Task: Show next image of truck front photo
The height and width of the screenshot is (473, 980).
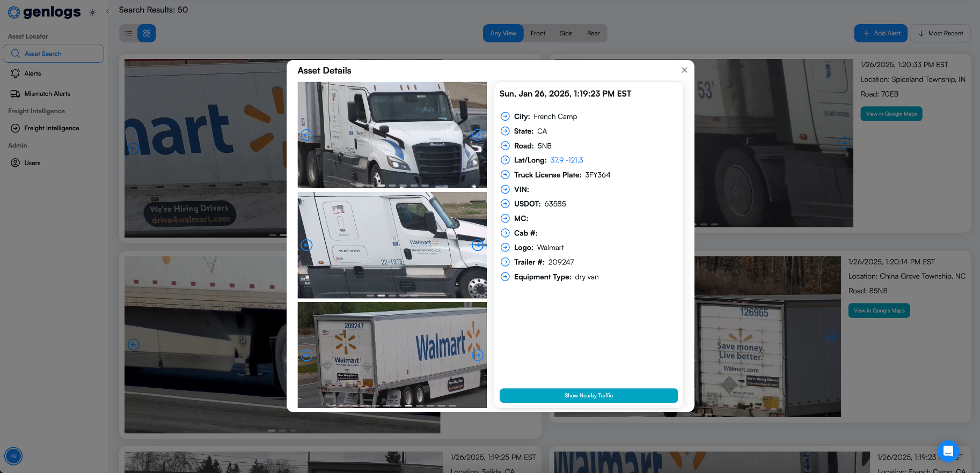Action: coord(478,135)
